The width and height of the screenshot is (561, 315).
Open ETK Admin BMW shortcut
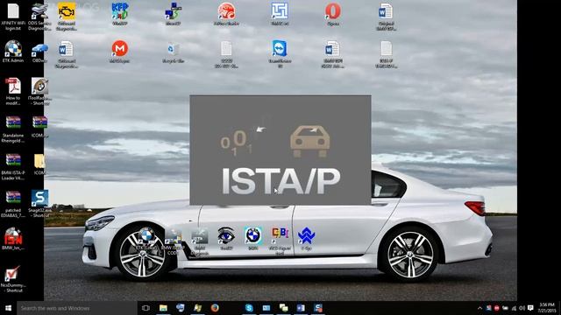click(x=13, y=52)
